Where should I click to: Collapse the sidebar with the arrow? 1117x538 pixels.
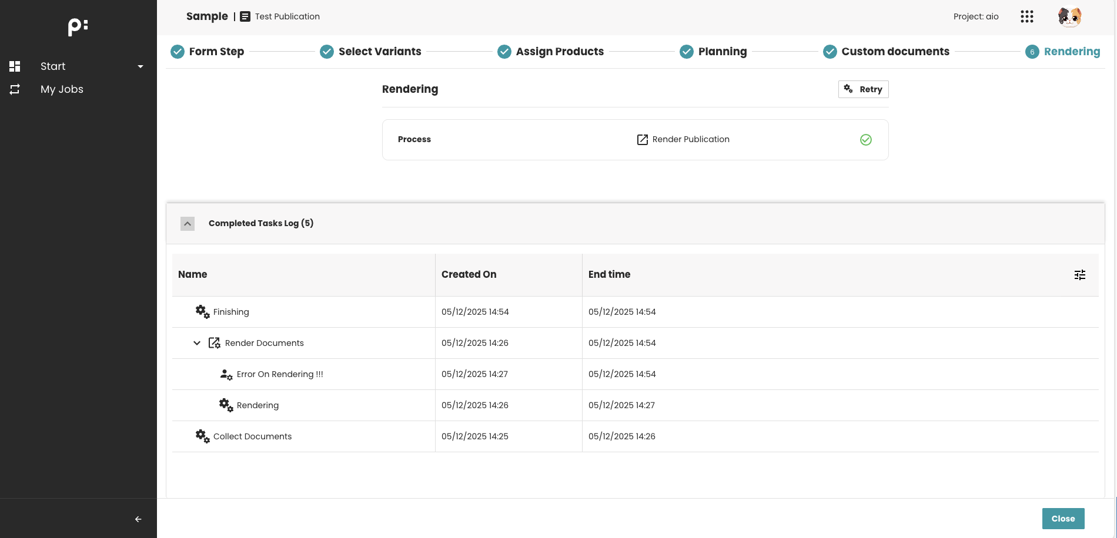(138, 519)
